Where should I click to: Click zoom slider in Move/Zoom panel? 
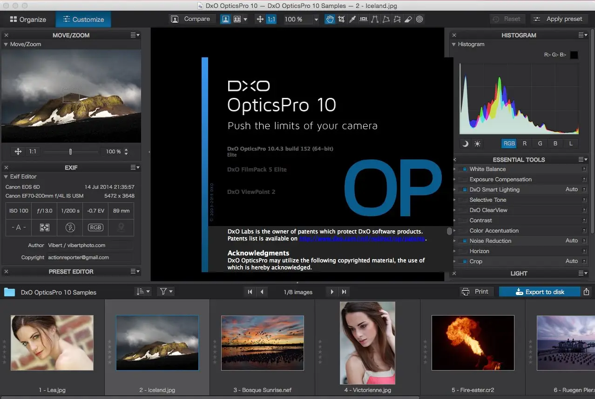pyautogui.click(x=71, y=151)
